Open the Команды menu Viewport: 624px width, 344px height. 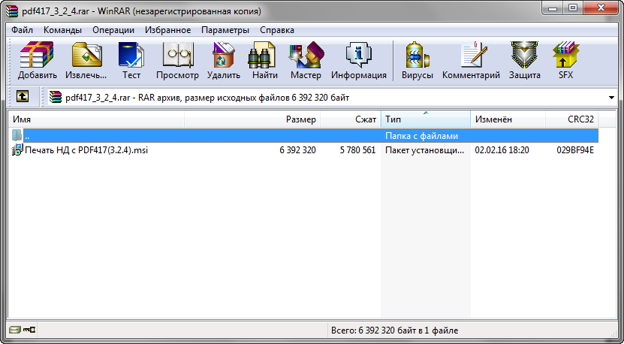click(x=63, y=30)
